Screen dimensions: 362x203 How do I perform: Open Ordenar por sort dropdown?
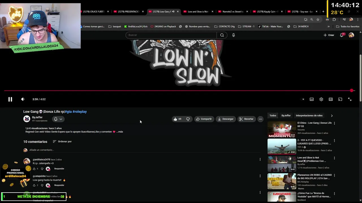tap(62, 142)
